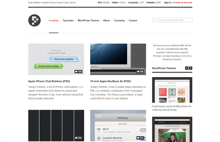Click the Sign in link
This screenshot has width=220, height=142.
168,3
